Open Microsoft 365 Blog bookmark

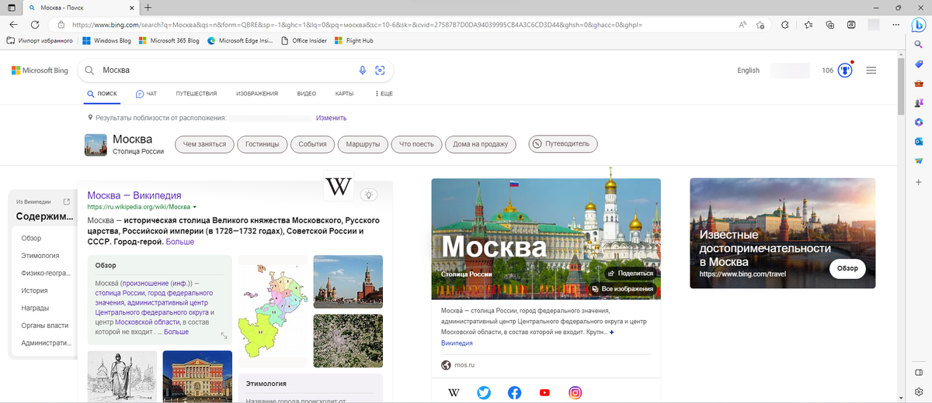(x=169, y=40)
